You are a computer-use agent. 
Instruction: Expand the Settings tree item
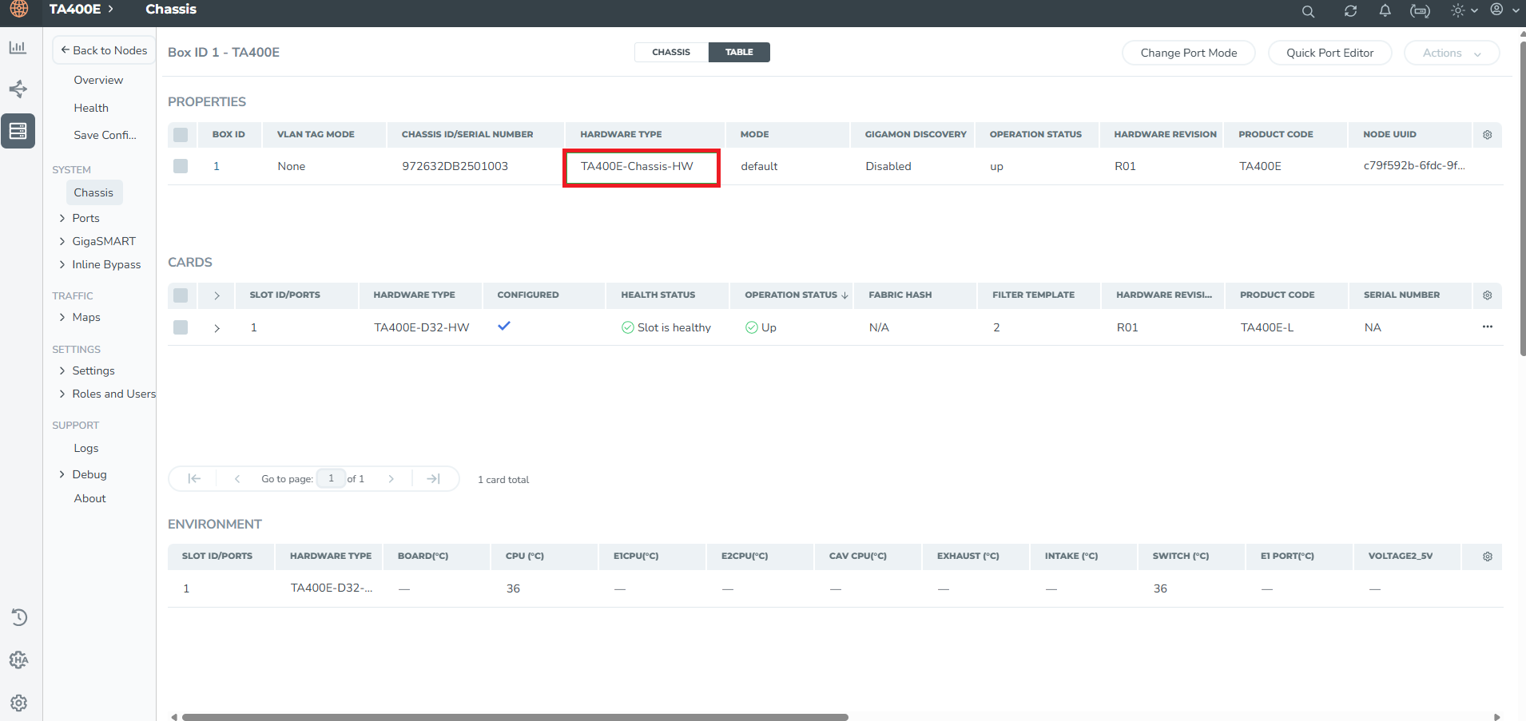[x=62, y=370]
